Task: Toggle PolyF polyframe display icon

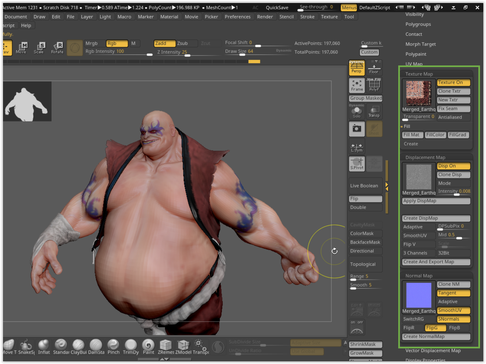Action: pos(374,85)
